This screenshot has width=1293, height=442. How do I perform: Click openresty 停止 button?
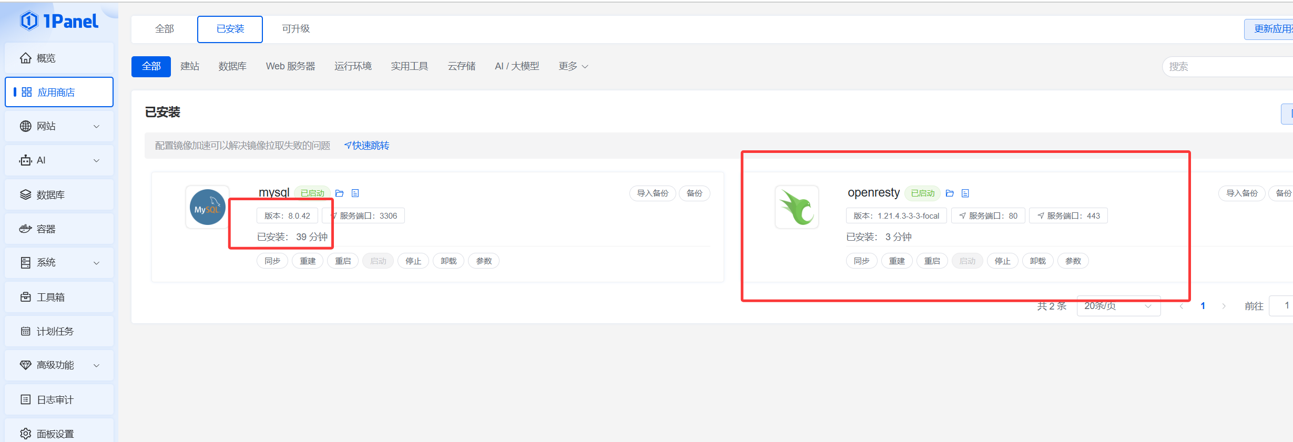(1003, 261)
